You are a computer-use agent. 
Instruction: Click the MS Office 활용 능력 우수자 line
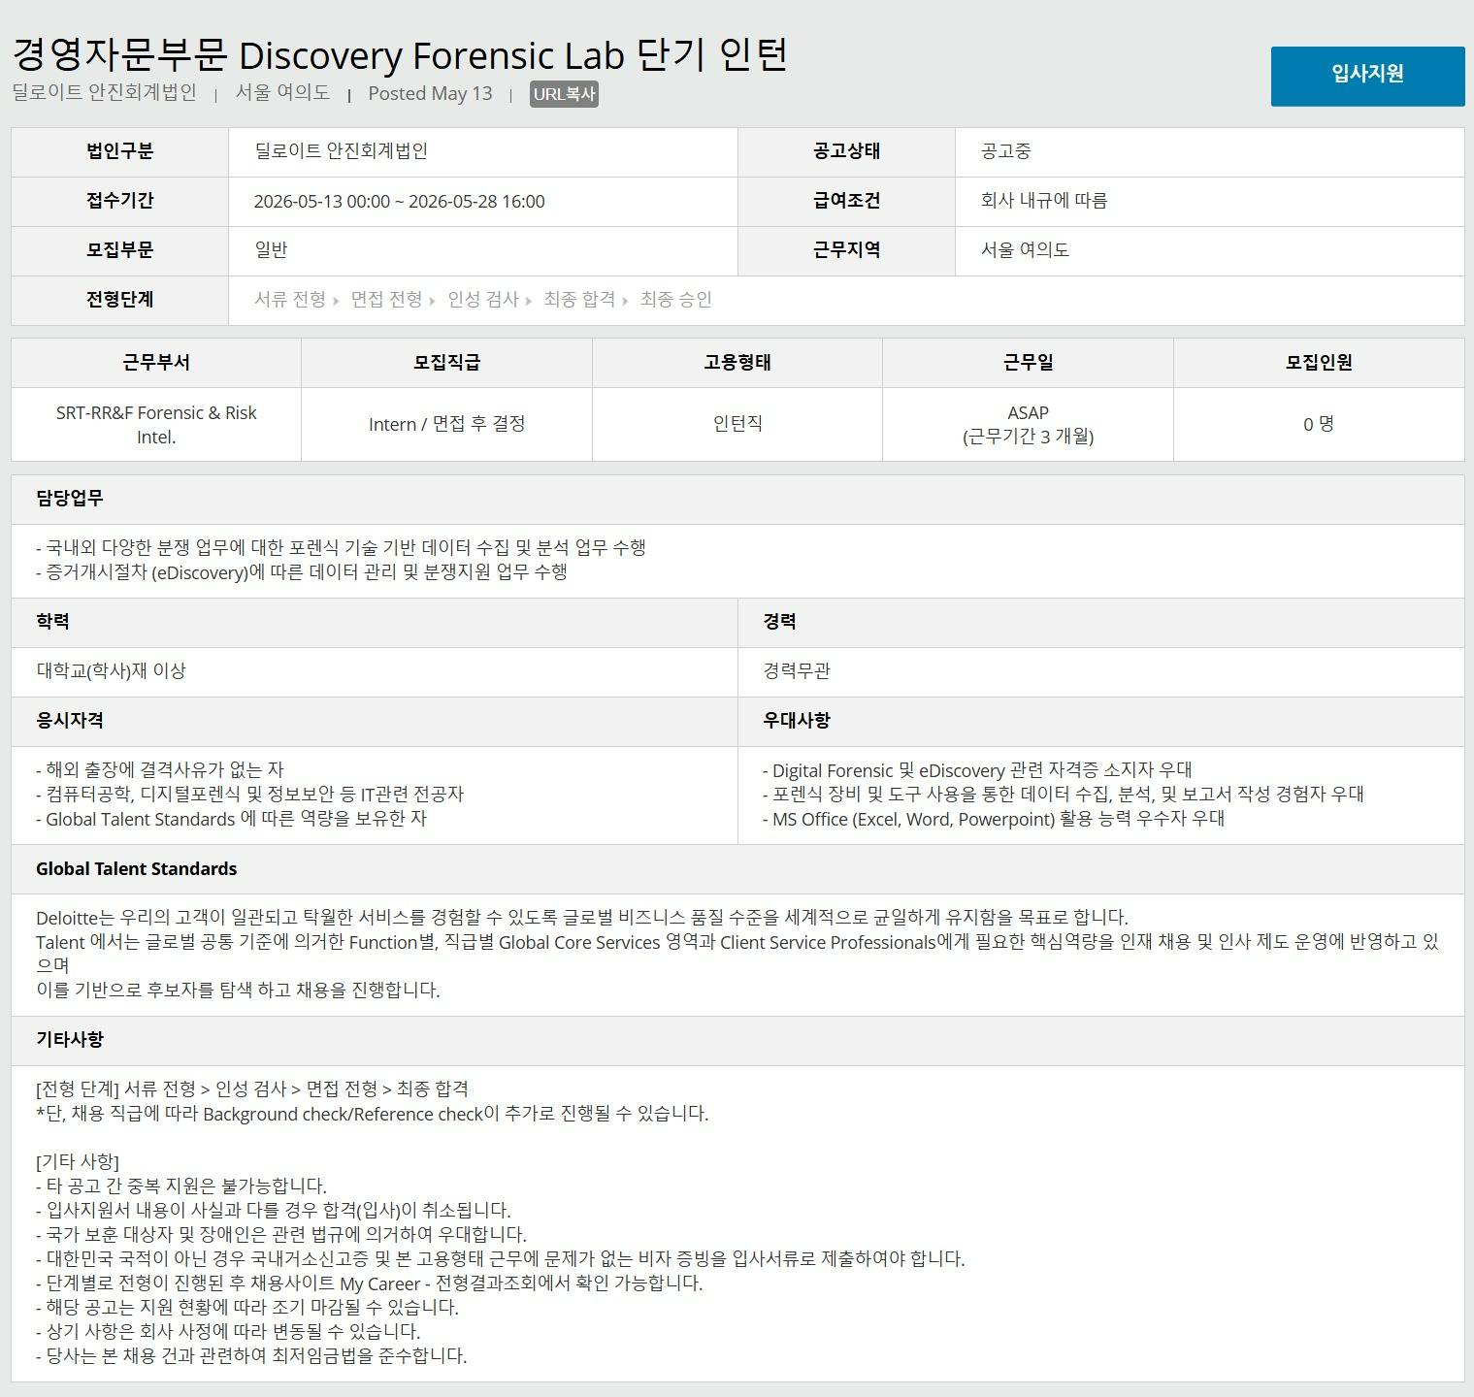coord(994,820)
